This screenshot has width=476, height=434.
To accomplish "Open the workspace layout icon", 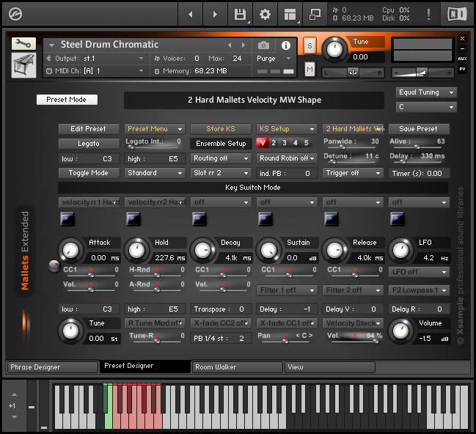I will point(290,14).
